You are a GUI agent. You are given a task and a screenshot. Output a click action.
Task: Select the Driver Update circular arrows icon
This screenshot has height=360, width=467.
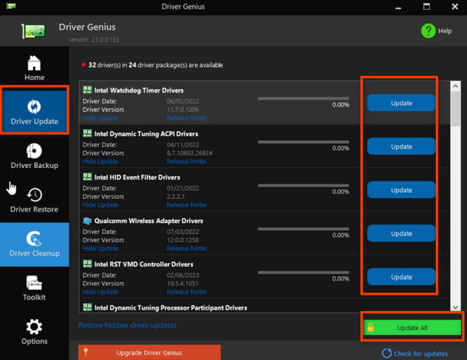[34, 107]
